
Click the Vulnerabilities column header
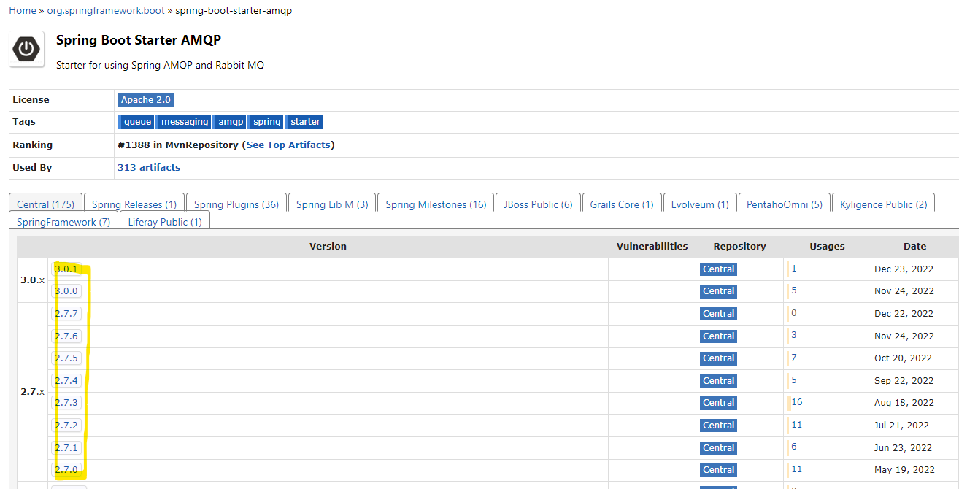652,247
